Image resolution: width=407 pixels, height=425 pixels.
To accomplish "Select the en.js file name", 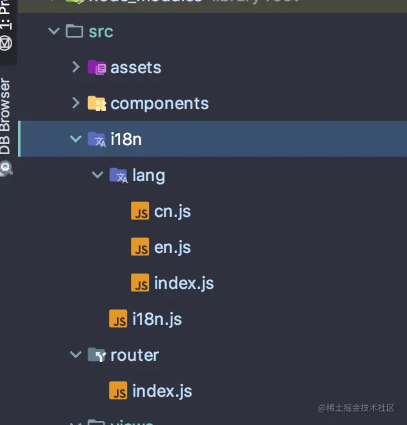I will coord(172,247).
